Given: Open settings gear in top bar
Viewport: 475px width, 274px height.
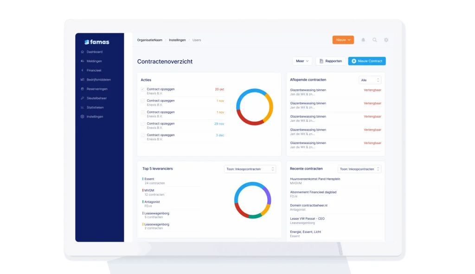Looking at the screenshot, I should click(x=386, y=40).
